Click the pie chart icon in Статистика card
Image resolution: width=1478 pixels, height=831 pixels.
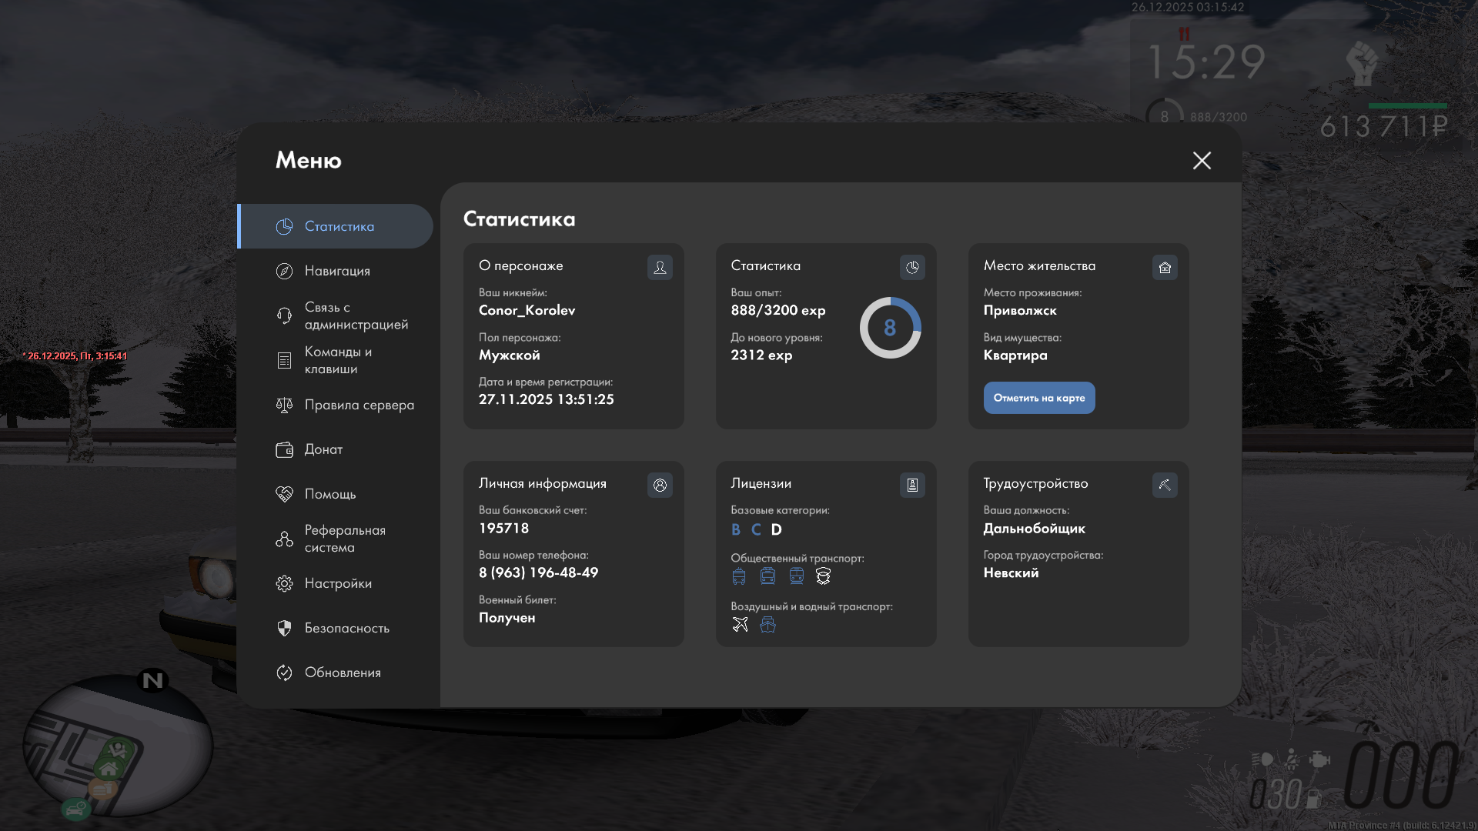tap(912, 267)
